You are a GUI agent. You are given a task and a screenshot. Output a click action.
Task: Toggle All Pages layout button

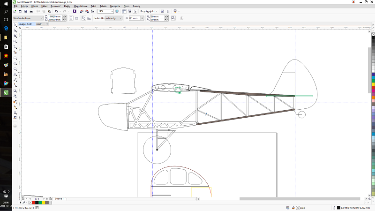(83, 18)
